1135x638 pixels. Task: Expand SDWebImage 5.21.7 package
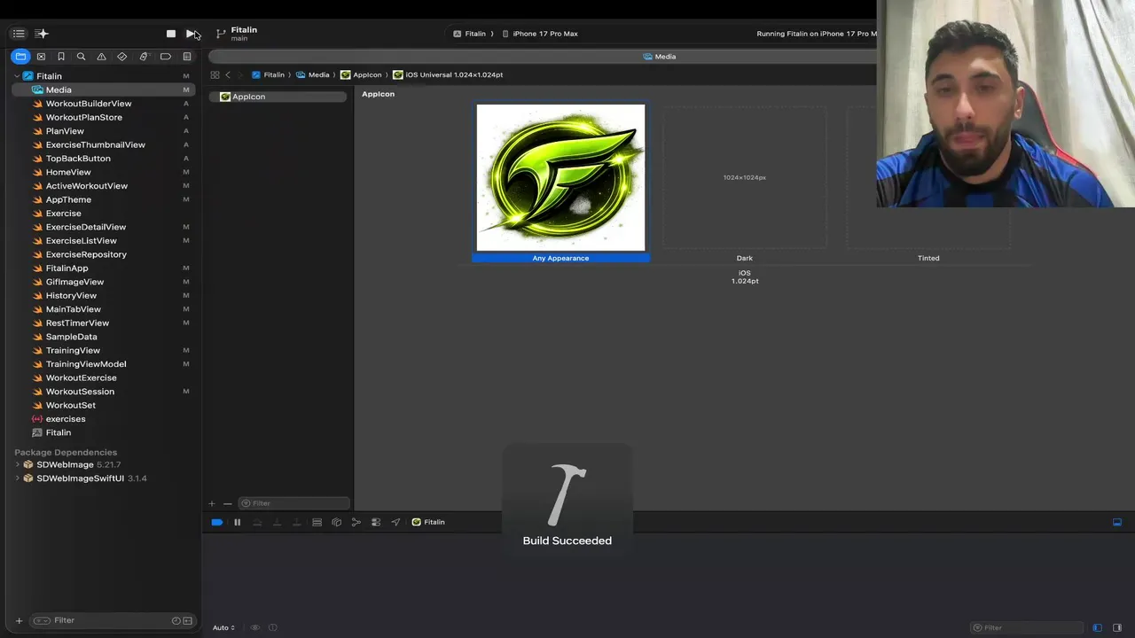(17, 464)
